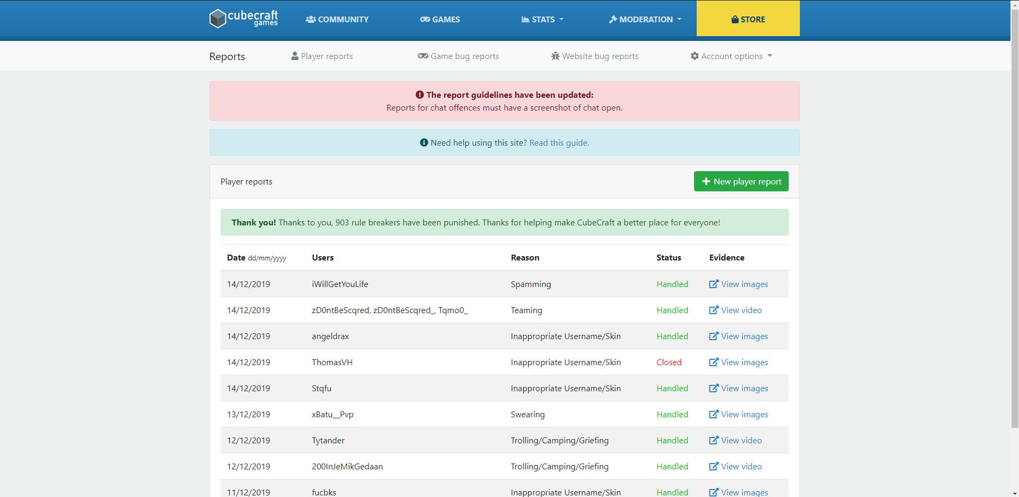Switch to Website bug reports tab
1019x497 pixels.
click(x=595, y=56)
